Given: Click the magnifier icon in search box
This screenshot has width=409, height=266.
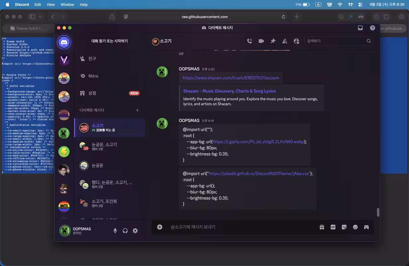Looking at the screenshot, I should coord(369,41).
